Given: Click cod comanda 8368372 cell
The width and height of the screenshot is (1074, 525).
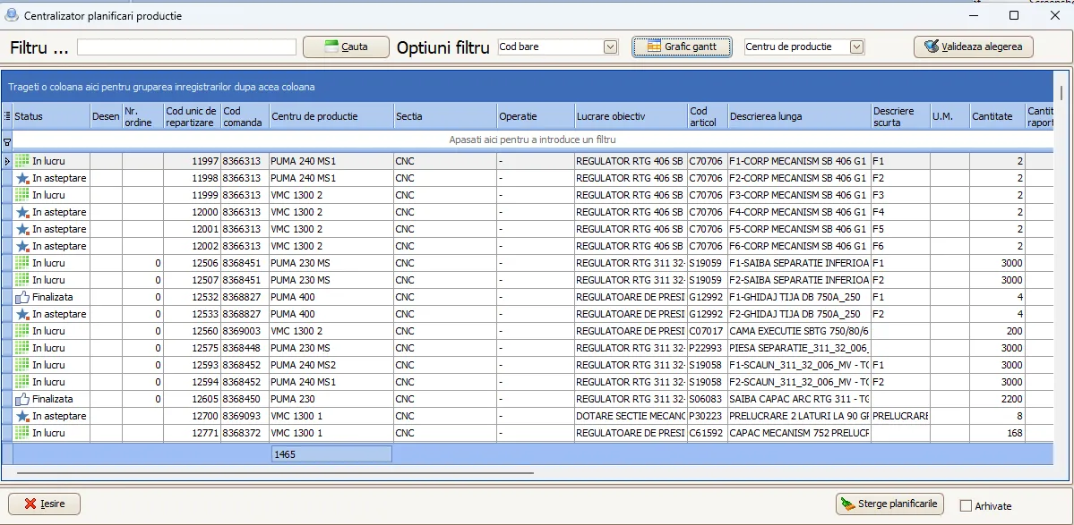Looking at the screenshot, I should point(245,433).
